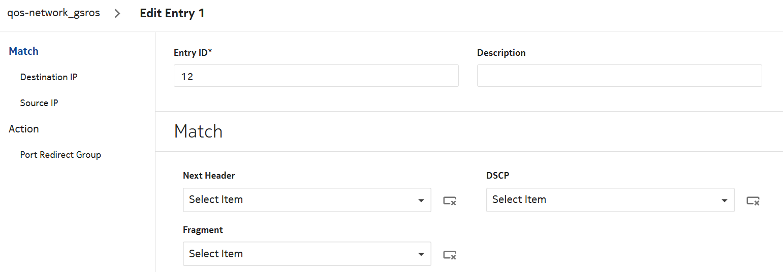The height and width of the screenshot is (272, 783).
Task: Clear the DSCP selection icon
Action: click(x=753, y=200)
